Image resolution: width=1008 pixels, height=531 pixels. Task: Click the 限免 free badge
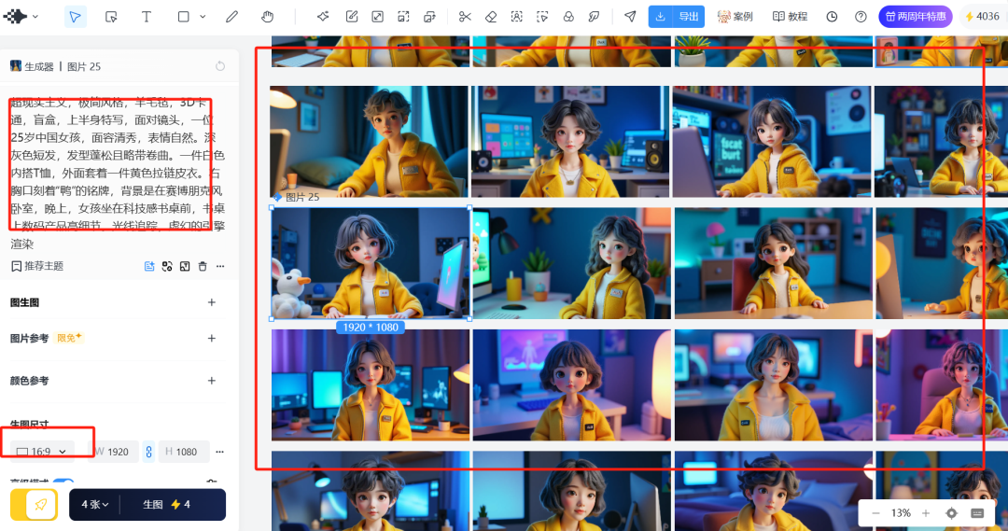pyautogui.click(x=69, y=338)
